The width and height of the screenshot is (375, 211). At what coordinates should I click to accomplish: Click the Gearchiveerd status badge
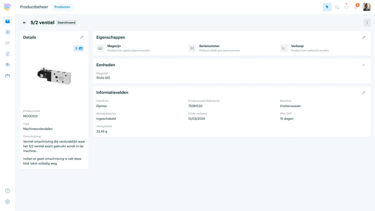[x=67, y=23]
